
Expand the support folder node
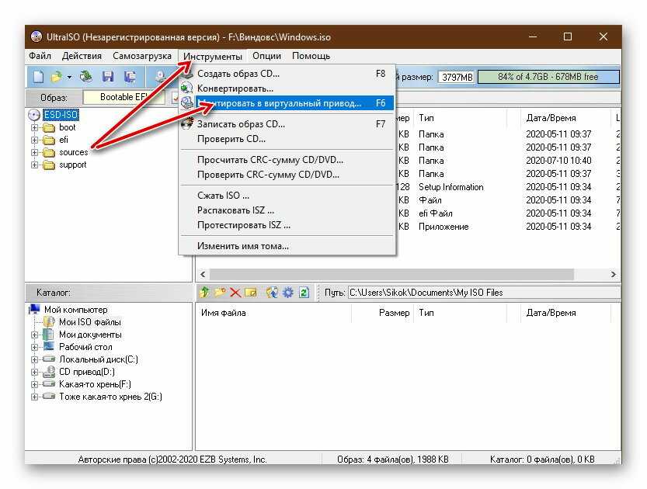pyautogui.click(x=35, y=165)
